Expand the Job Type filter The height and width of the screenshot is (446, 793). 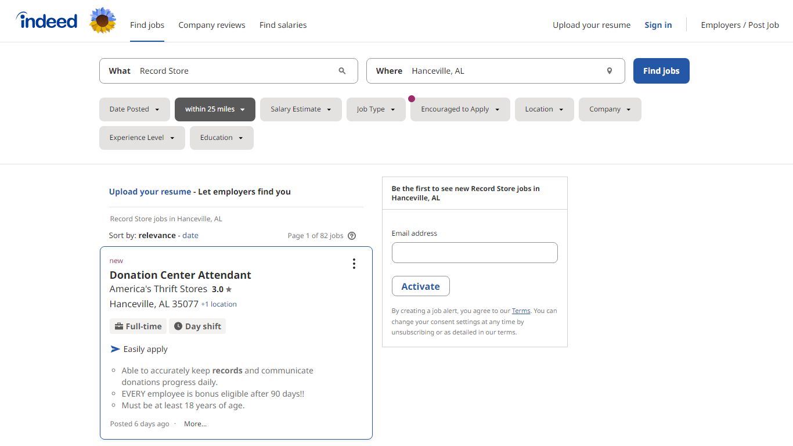(376, 109)
